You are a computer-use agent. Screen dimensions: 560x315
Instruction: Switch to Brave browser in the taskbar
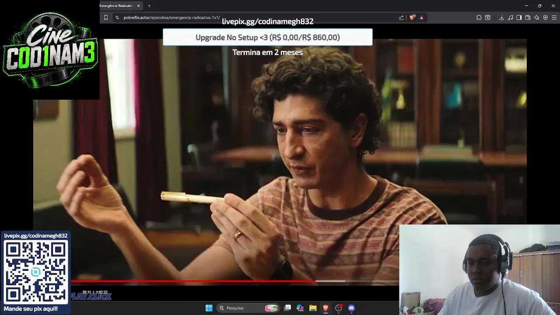(325, 308)
